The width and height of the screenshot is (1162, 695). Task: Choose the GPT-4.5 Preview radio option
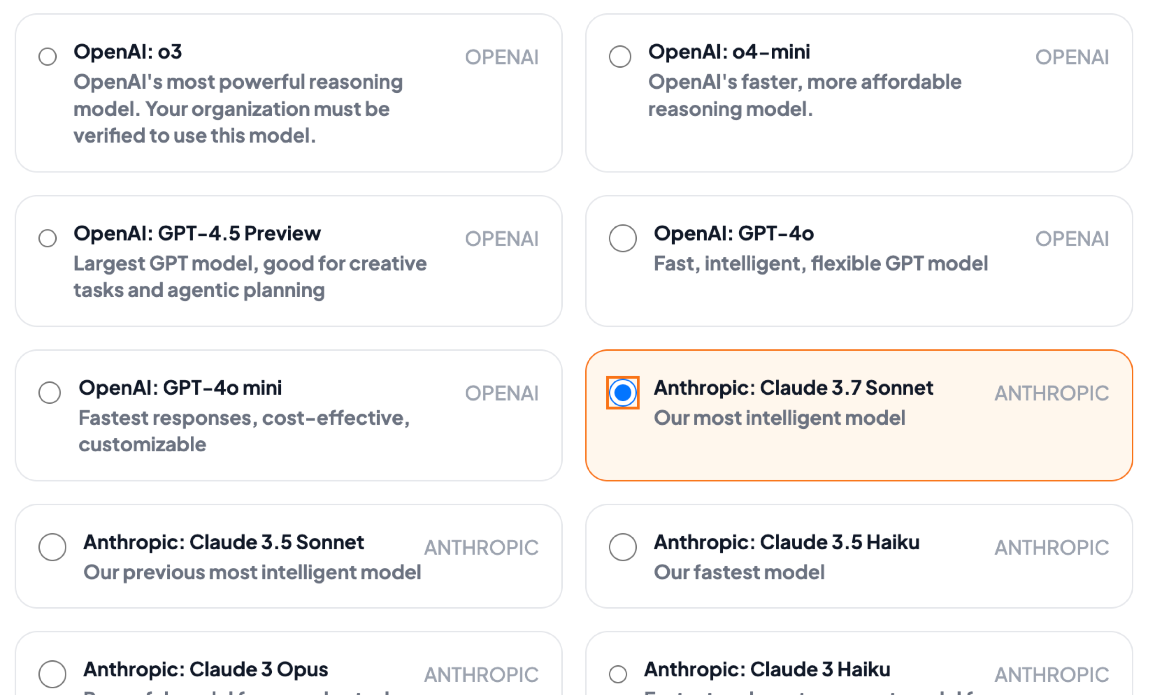point(47,238)
